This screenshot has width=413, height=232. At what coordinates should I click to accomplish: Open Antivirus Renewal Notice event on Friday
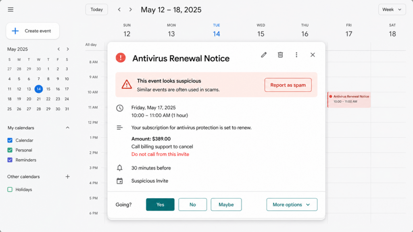[x=349, y=99]
